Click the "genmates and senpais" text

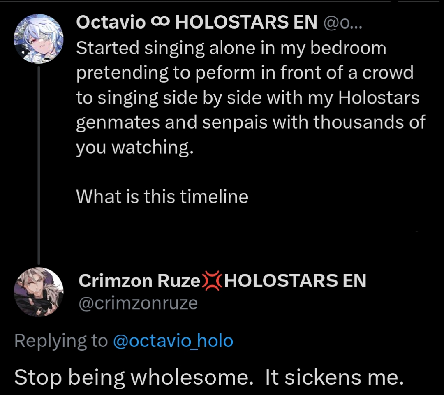tap(172, 122)
